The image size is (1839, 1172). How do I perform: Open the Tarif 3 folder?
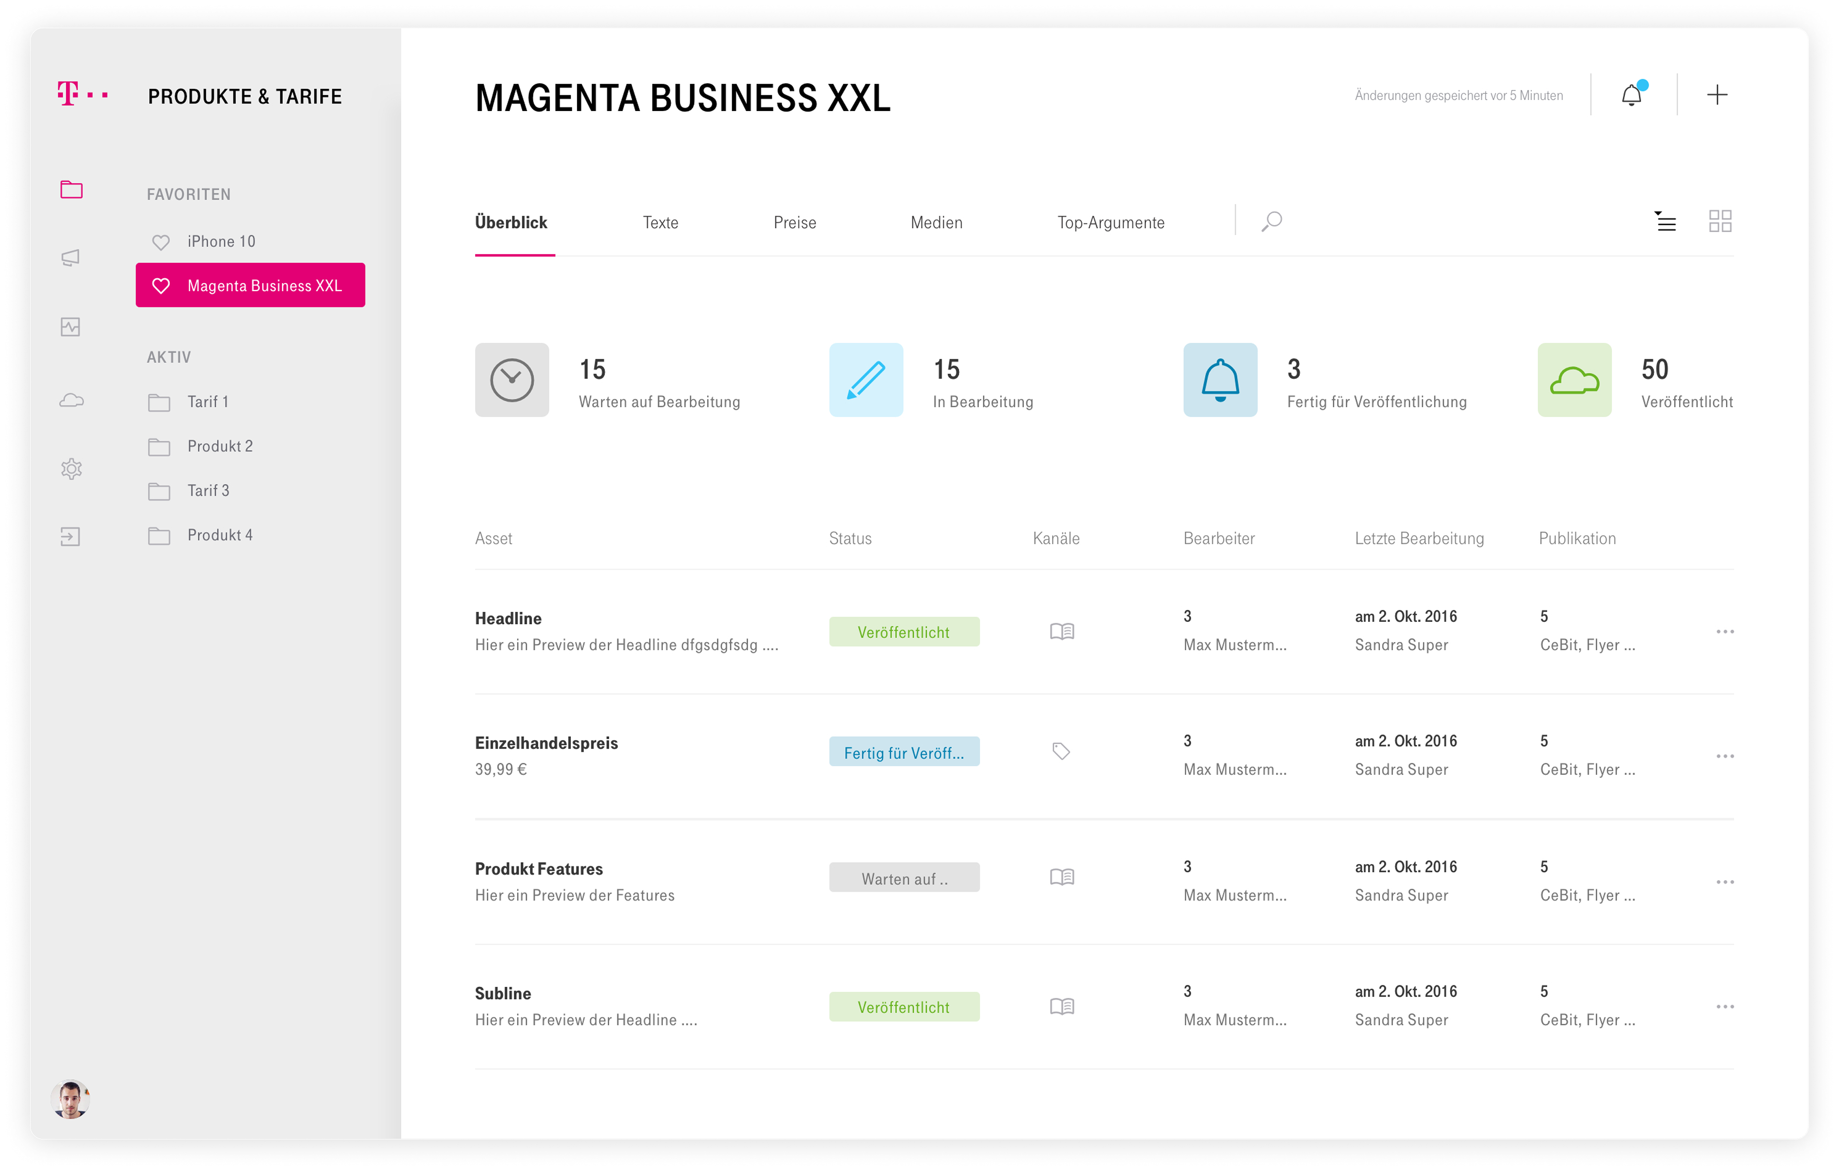[189, 490]
